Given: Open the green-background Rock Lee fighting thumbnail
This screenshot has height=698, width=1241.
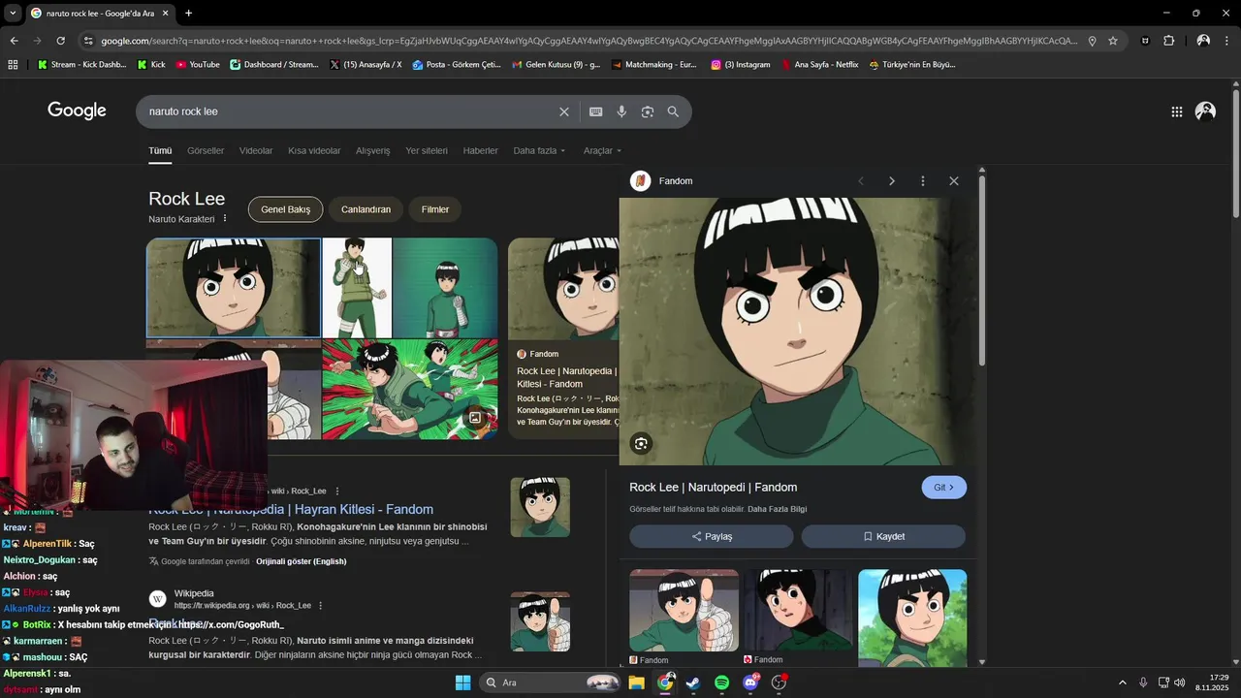Looking at the screenshot, I should tap(409, 389).
